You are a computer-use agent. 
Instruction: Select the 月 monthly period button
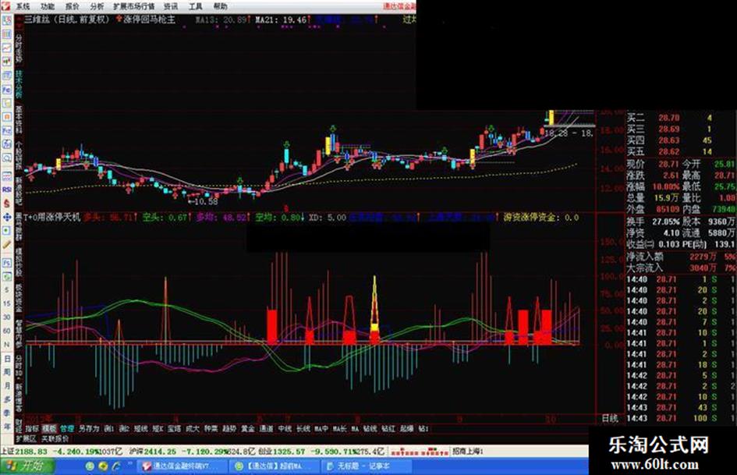[x=6, y=385]
